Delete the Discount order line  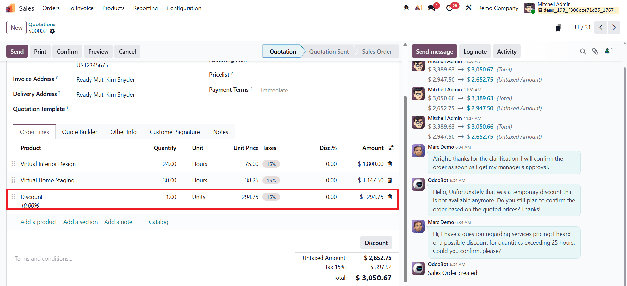click(x=390, y=197)
